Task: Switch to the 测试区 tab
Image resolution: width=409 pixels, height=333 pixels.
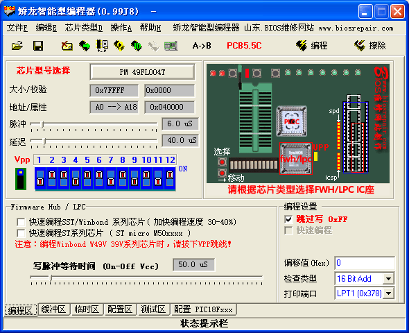Action: coord(153,309)
